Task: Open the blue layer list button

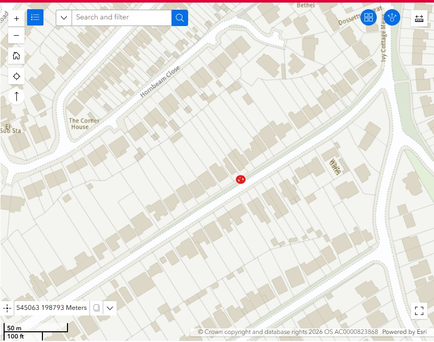Action: click(35, 17)
